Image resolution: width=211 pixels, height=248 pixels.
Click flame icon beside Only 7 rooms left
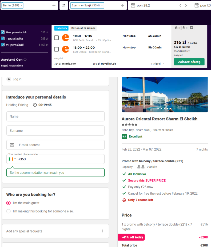point(124,200)
